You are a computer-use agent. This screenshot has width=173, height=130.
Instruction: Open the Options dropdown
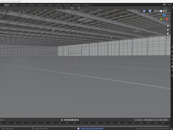(166, 8)
